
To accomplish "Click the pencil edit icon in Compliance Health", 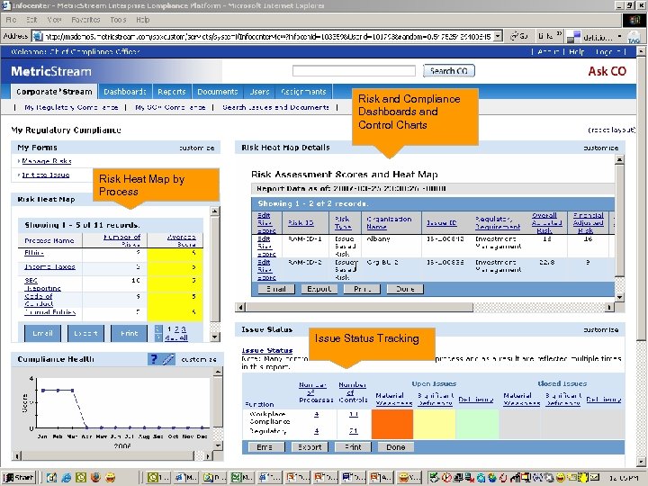I will pos(167,359).
